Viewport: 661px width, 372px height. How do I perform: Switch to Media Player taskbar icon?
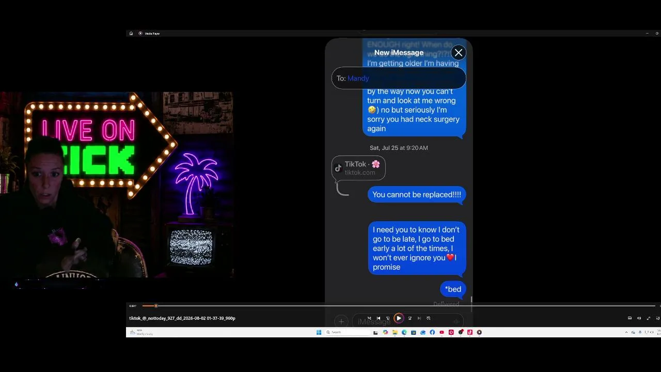coord(479,332)
